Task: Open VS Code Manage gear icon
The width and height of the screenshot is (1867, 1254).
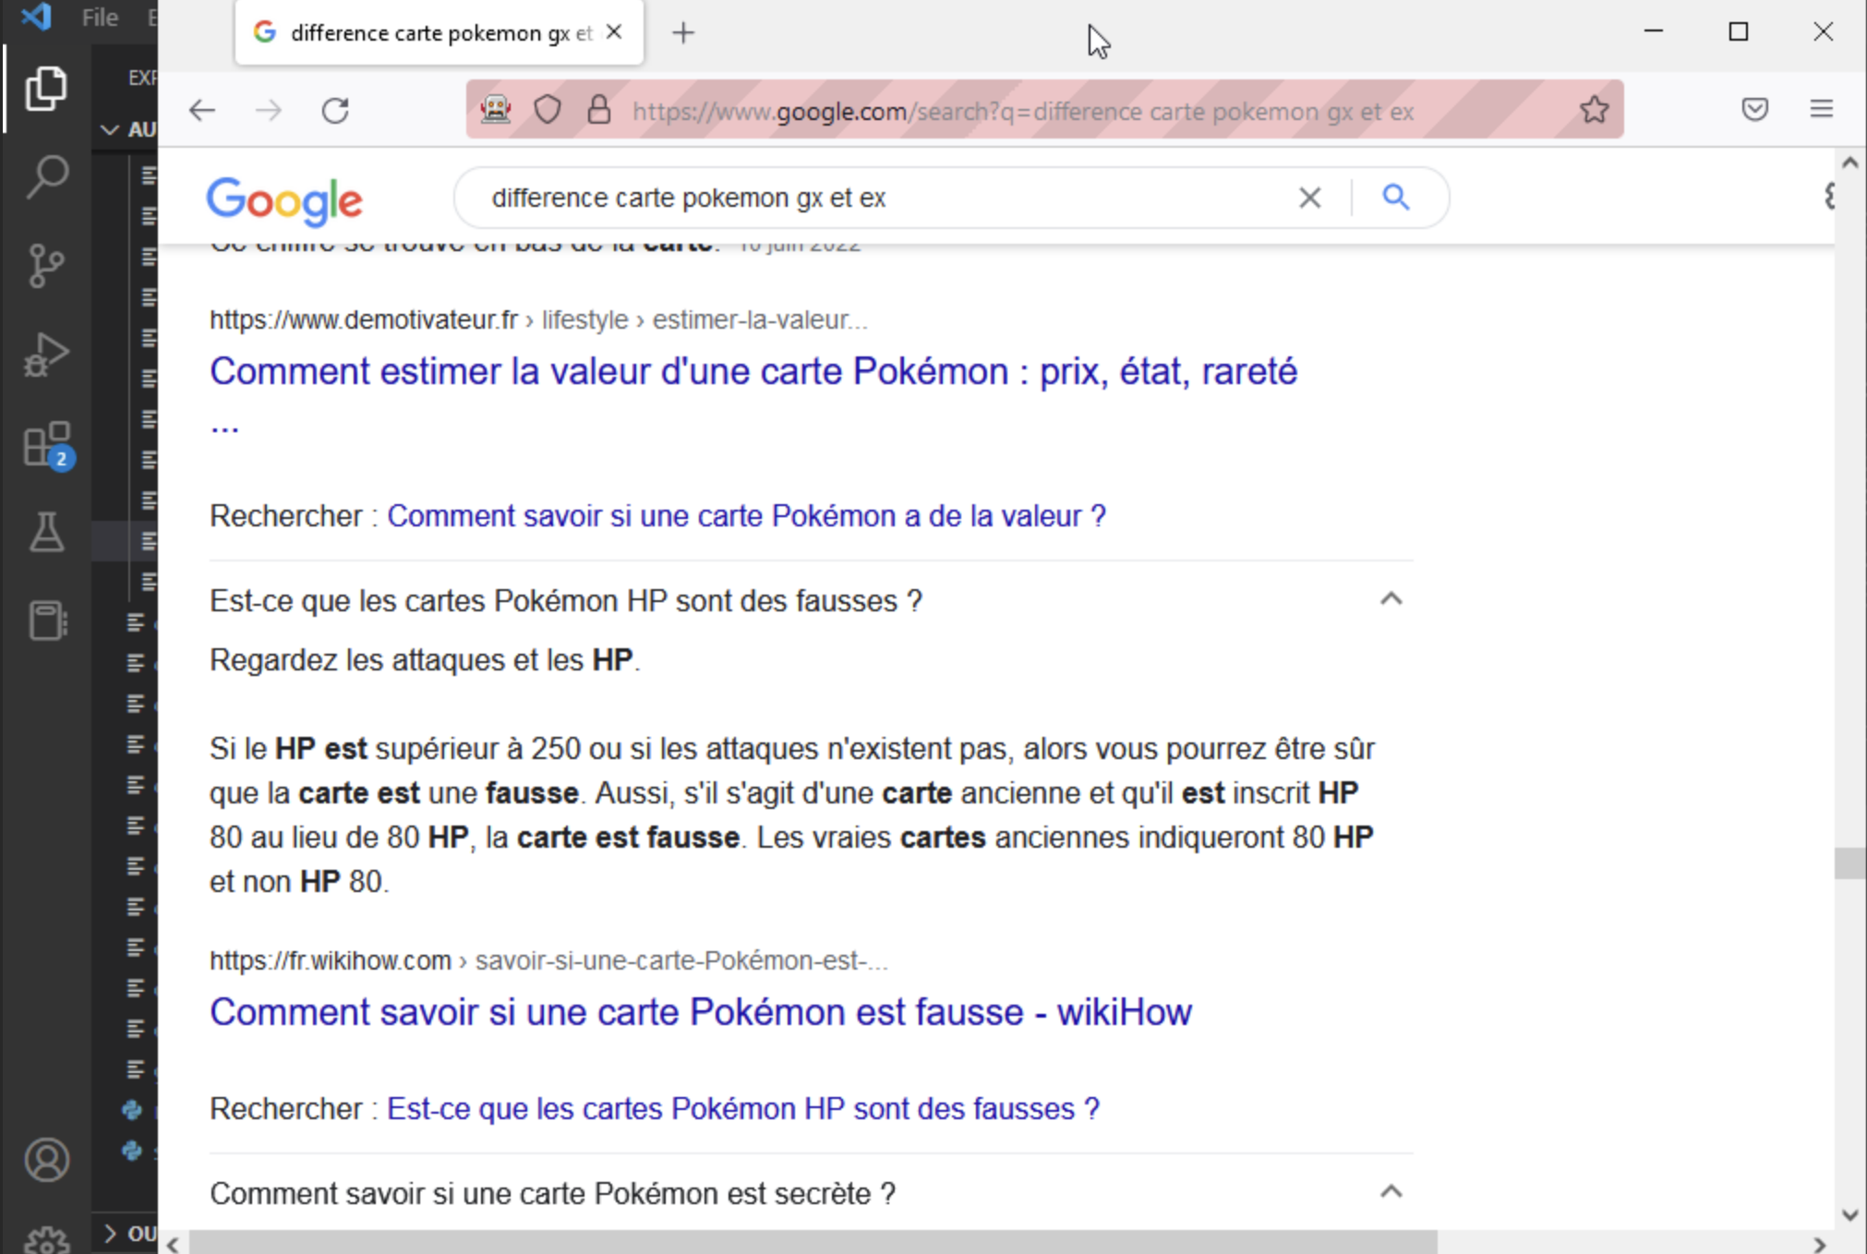Action: (x=46, y=1238)
